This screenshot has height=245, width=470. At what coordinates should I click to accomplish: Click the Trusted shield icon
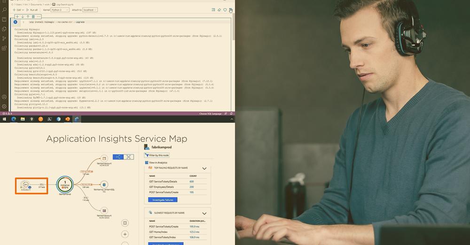(x=225, y=10)
